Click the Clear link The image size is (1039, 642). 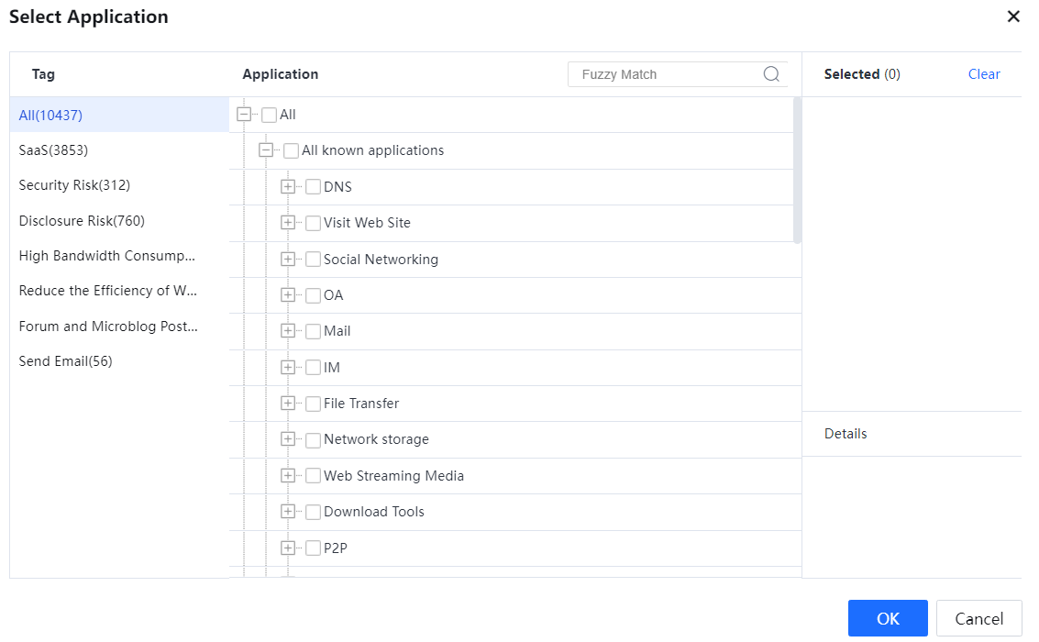(x=984, y=74)
